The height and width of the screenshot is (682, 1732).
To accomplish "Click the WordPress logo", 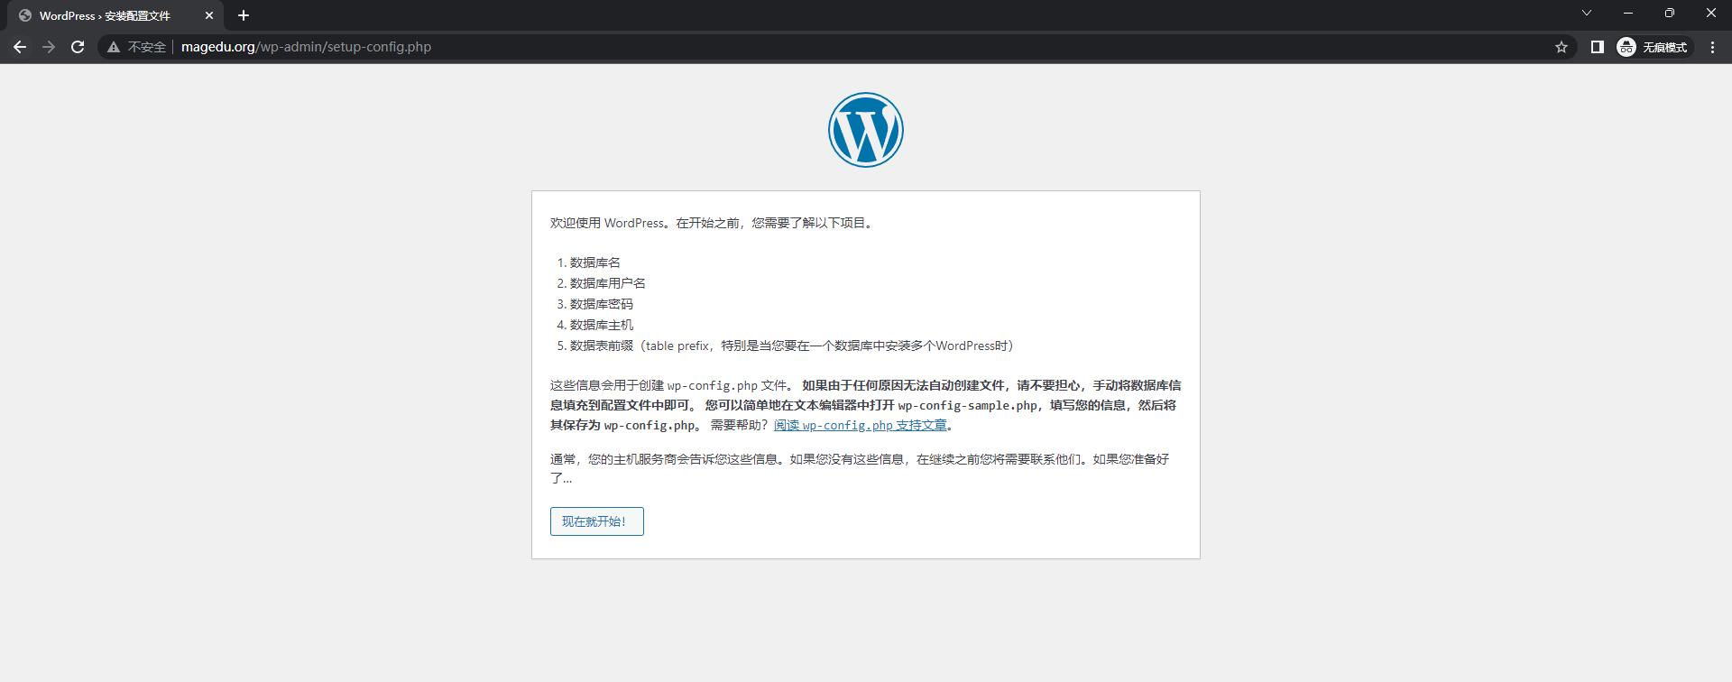I will [866, 130].
